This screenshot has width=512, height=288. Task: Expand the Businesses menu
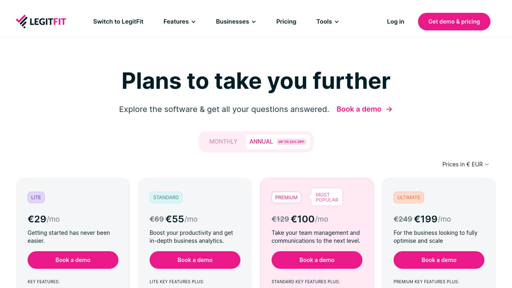[232, 22]
